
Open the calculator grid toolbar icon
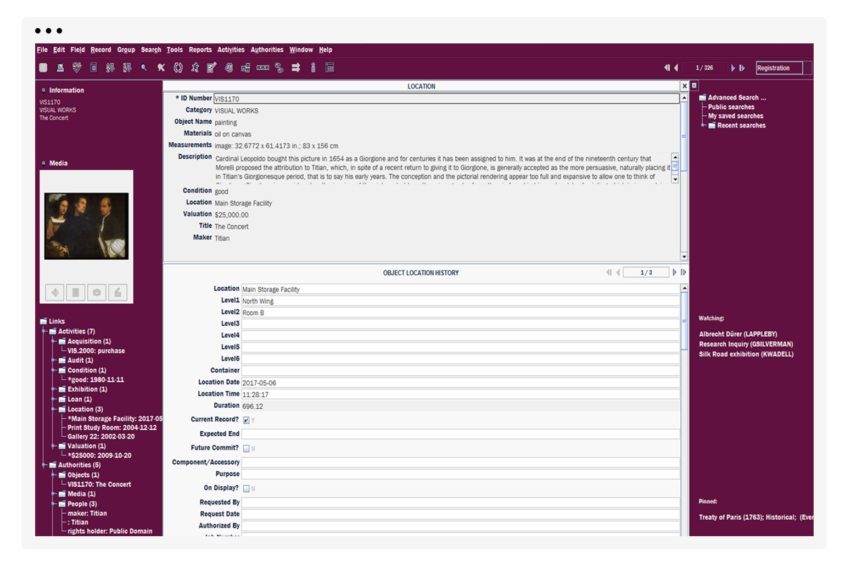click(330, 68)
